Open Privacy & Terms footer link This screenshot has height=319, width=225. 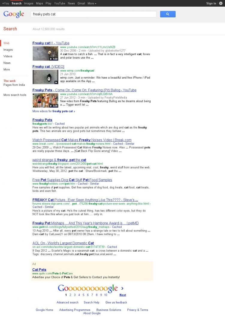click(x=138, y=310)
